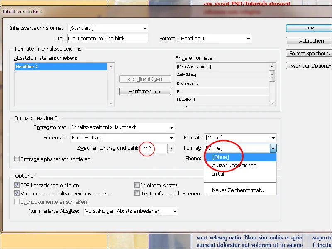The width and height of the screenshot is (332, 249).
Task: Click the Abbrechen button
Action: pos(309,41)
